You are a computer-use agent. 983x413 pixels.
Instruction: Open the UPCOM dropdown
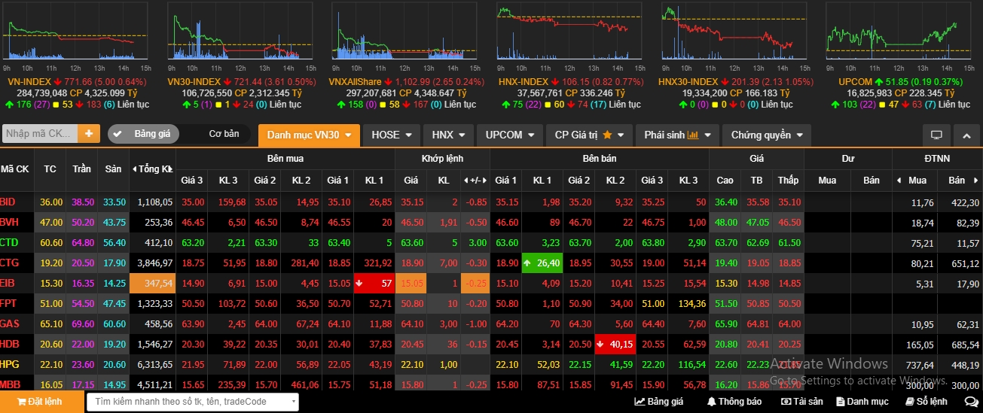pos(510,135)
